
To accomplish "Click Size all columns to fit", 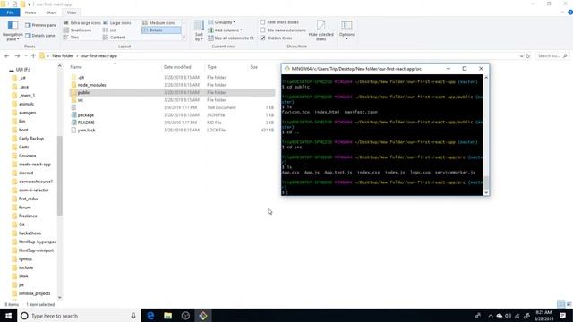I will coord(231,38).
